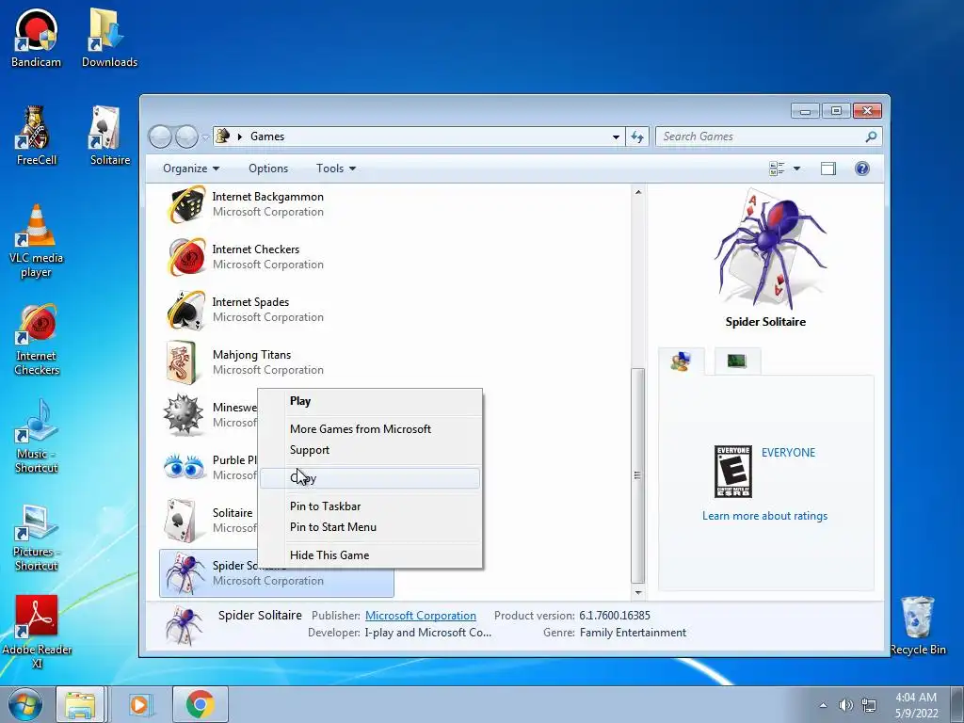The image size is (964, 723).
Task: Expand the Organize dropdown
Action: [x=190, y=169]
